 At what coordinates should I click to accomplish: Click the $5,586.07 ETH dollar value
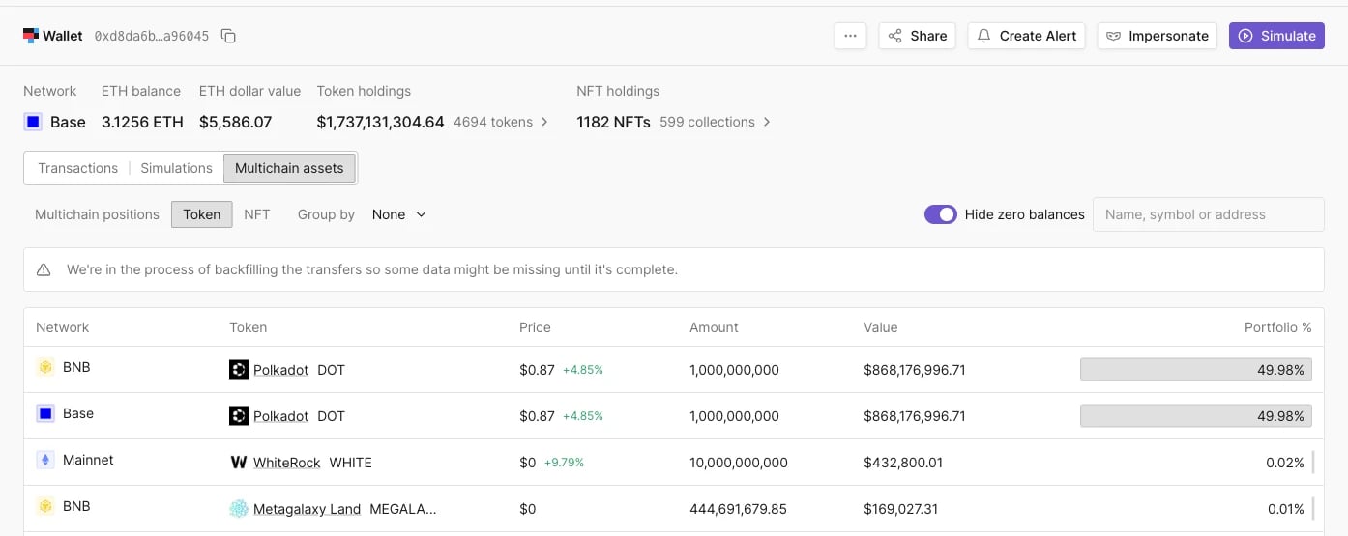236,123
